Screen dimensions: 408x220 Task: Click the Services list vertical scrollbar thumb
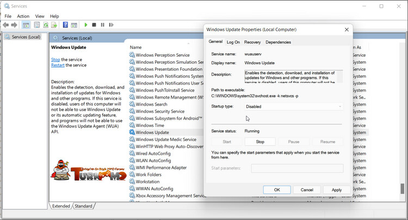[402, 188]
